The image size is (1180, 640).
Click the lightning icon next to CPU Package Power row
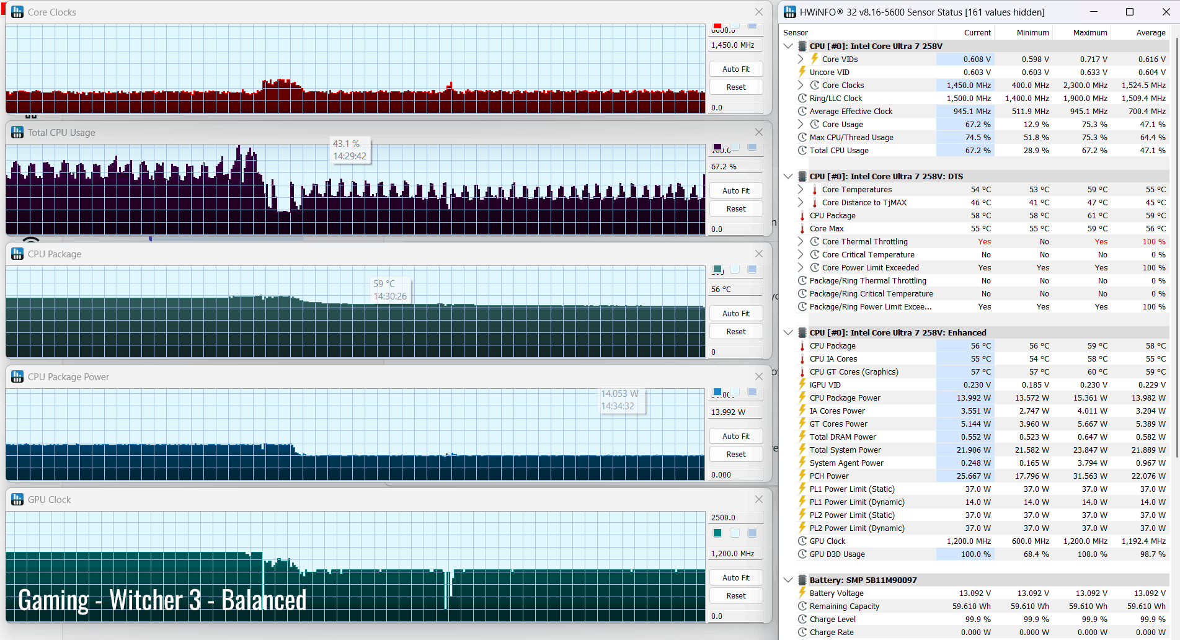[802, 398]
